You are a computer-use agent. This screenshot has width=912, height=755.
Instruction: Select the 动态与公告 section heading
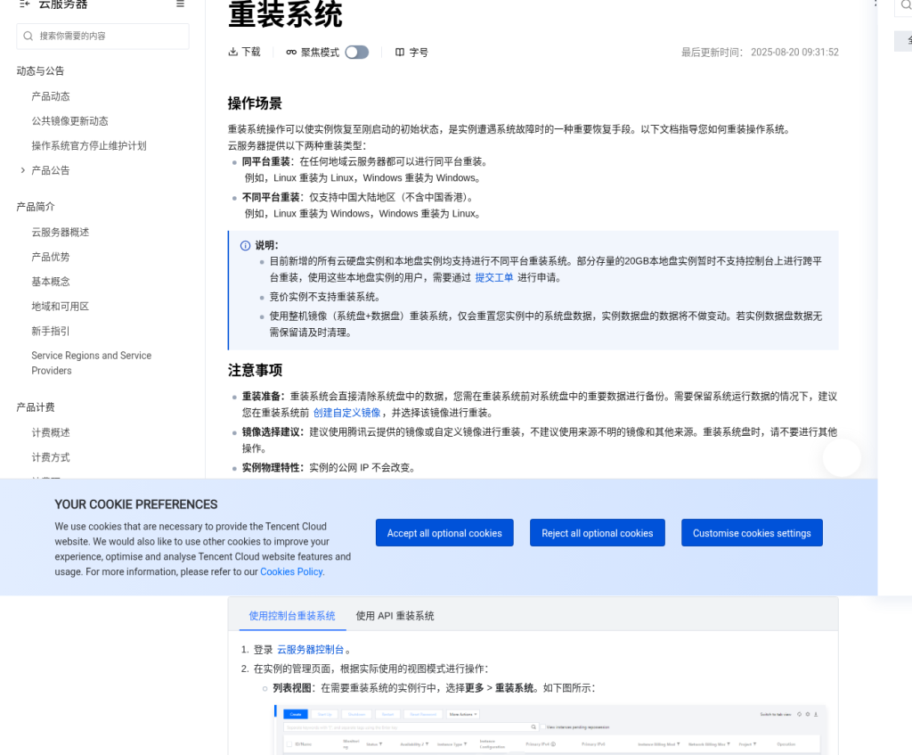click(x=40, y=71)
